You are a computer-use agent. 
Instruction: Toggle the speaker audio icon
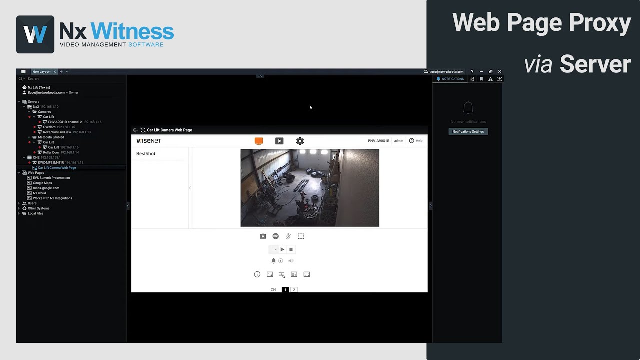[291, 261]
